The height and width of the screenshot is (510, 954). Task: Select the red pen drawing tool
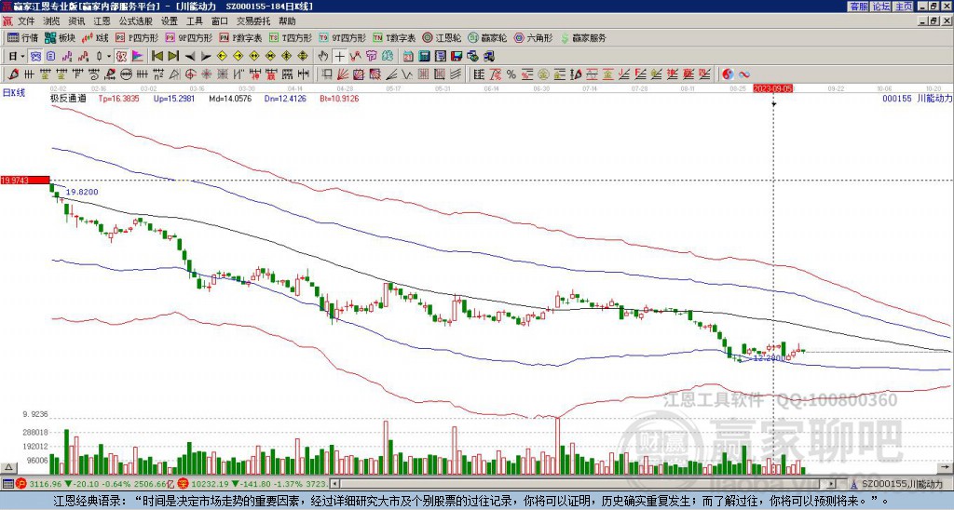(x=12, y=74)
